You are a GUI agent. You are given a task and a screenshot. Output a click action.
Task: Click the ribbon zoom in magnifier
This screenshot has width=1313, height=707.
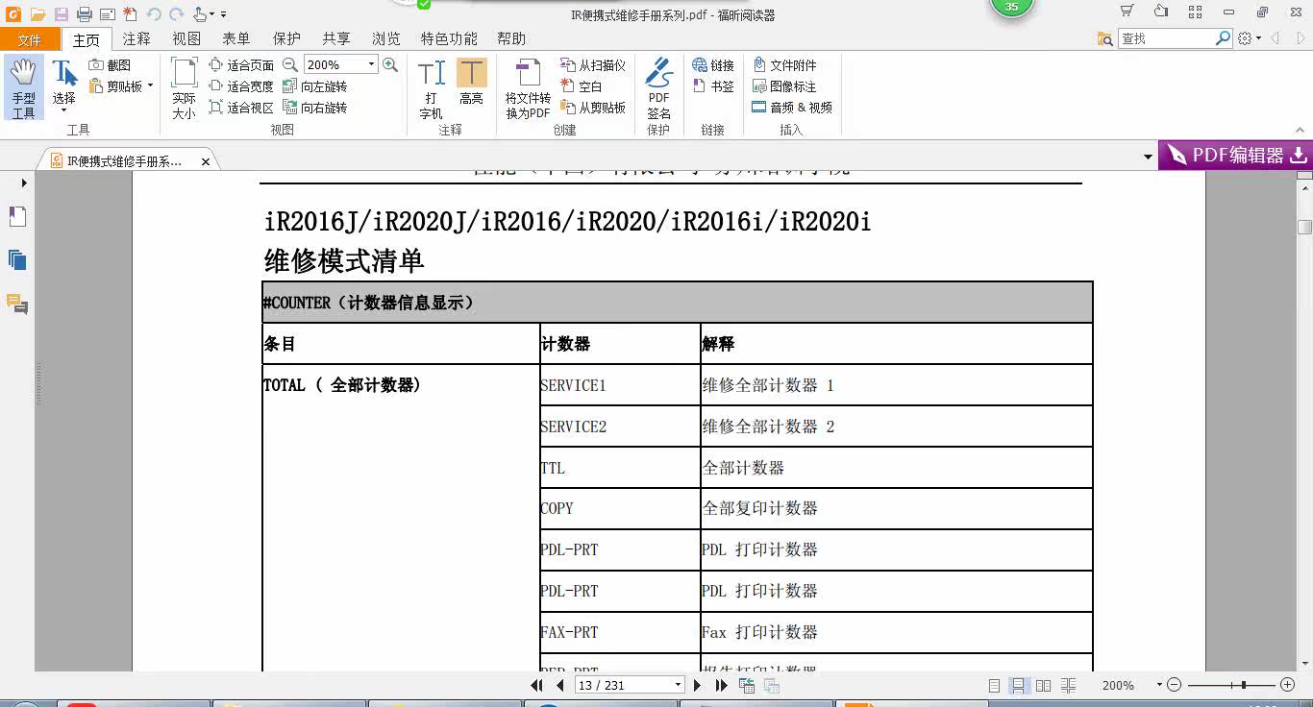pos(390,64)
